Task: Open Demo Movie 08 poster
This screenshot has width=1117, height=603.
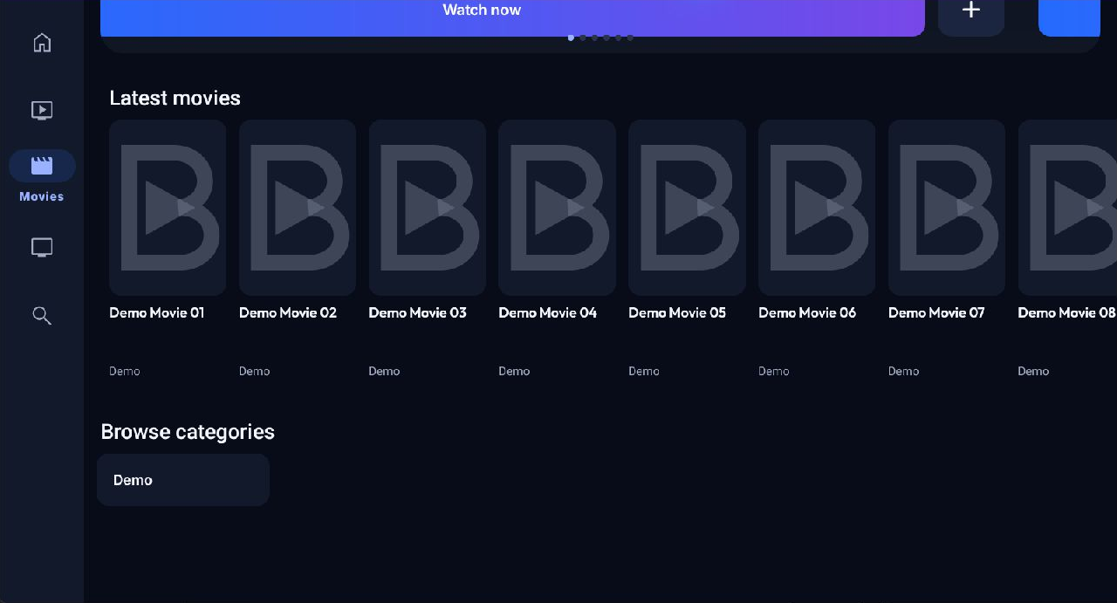Action: [x=1067, y=208]
